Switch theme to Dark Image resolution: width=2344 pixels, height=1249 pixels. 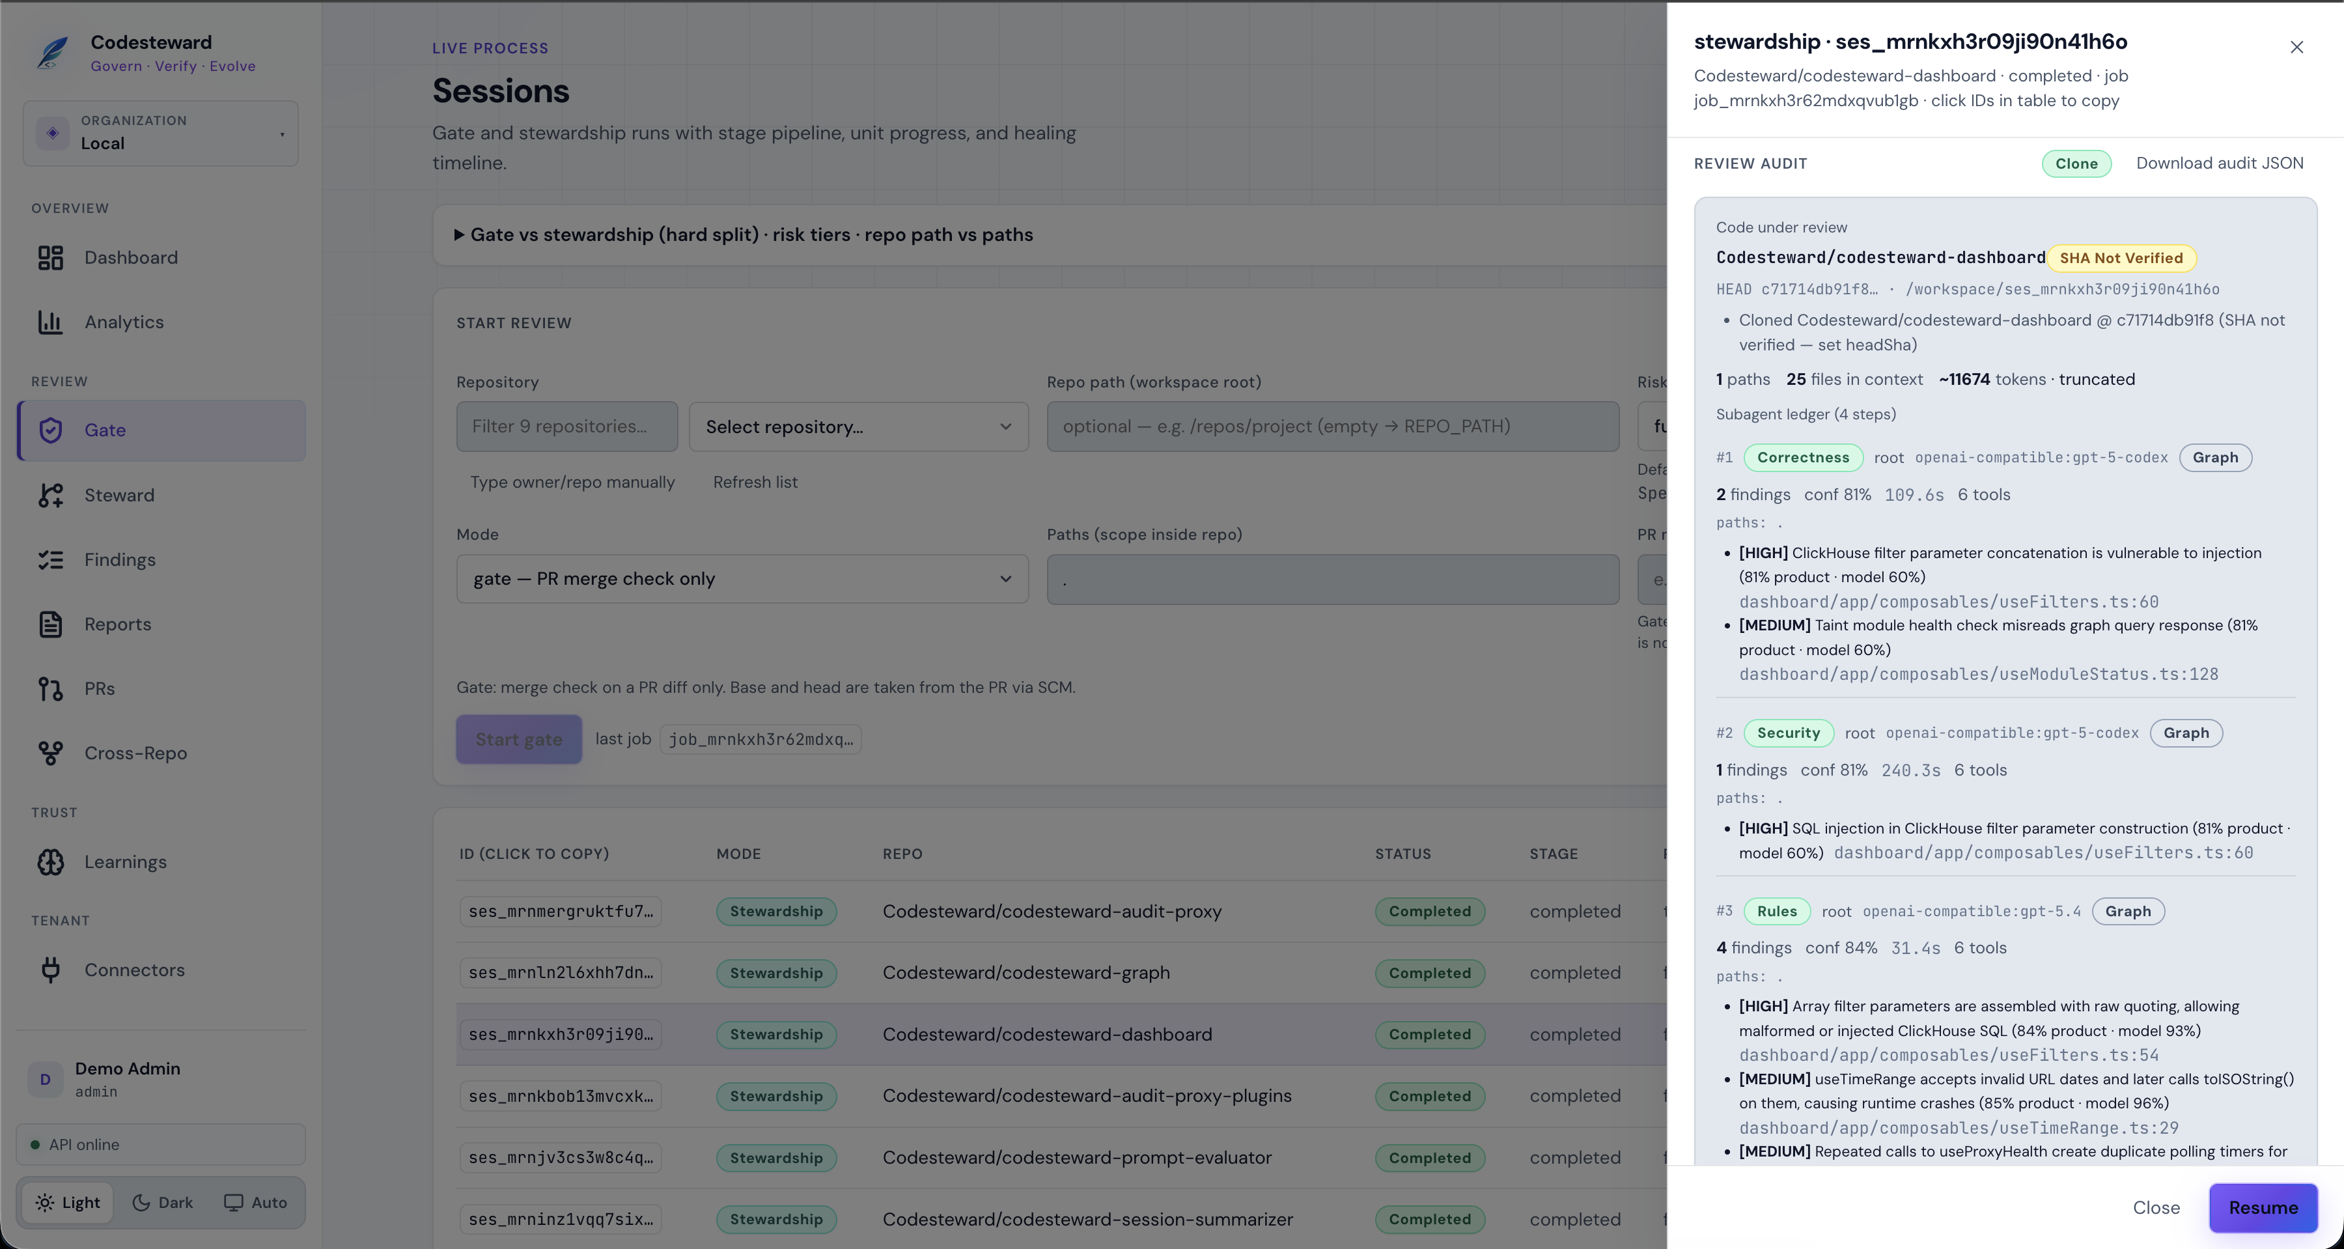point(162,1203)
